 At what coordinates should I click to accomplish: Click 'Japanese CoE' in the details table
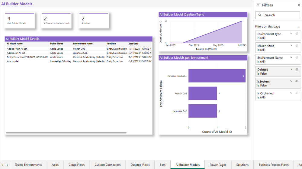[80, 53]
